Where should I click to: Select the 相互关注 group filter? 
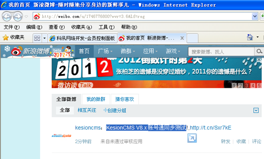point(87,110)
